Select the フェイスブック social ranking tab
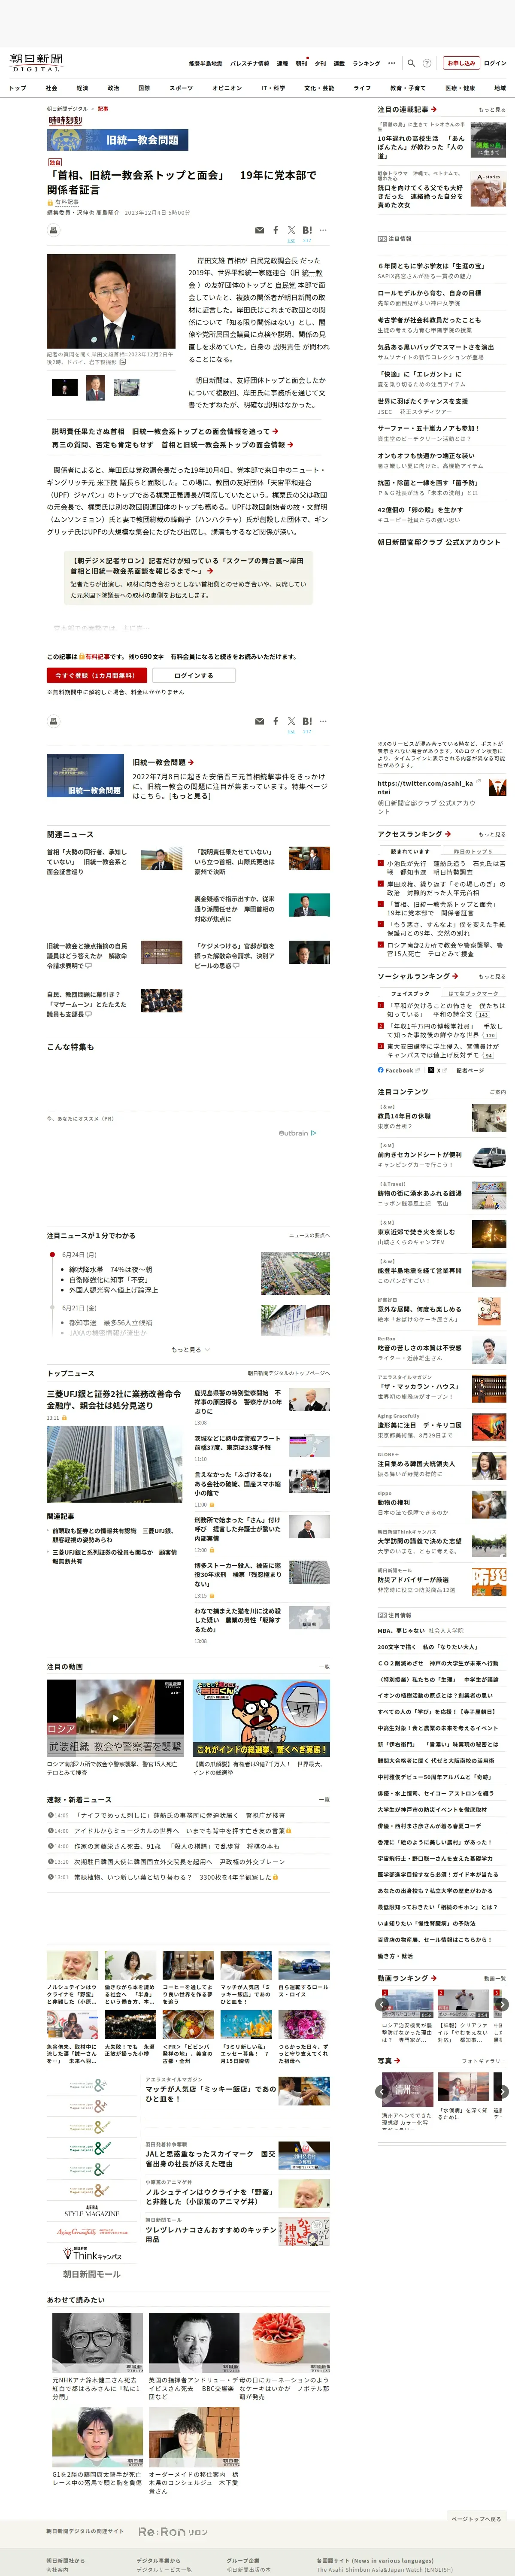Screen dimensions: 515x2576 410,993
